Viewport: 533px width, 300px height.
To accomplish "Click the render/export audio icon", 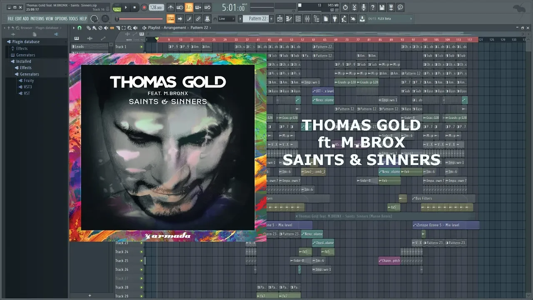I will click(391, 7).
